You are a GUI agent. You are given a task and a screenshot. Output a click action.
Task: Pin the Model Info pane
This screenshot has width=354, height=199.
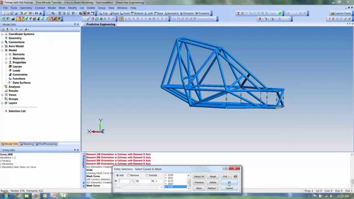click(x=75, y=24)
